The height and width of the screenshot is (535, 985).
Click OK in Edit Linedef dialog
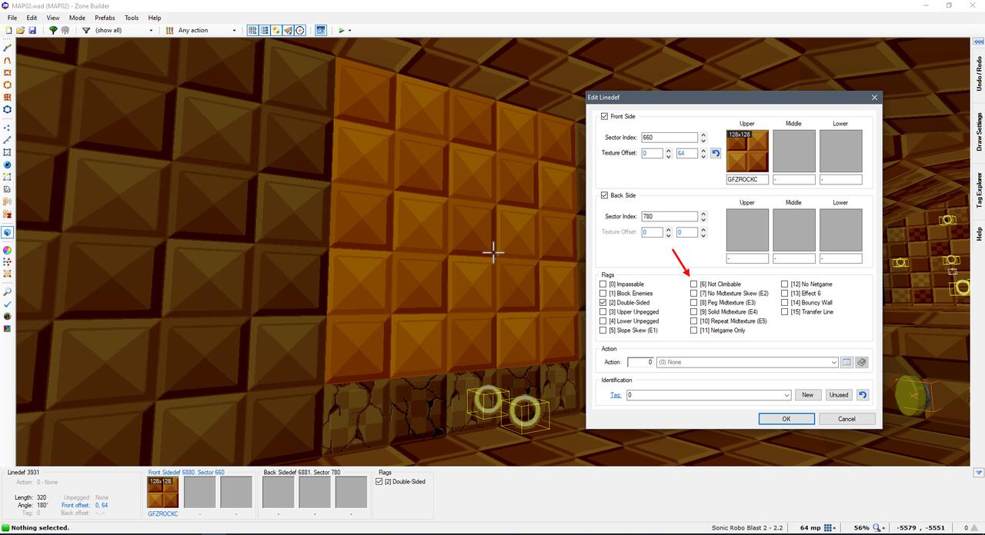(x=786, y=419)
